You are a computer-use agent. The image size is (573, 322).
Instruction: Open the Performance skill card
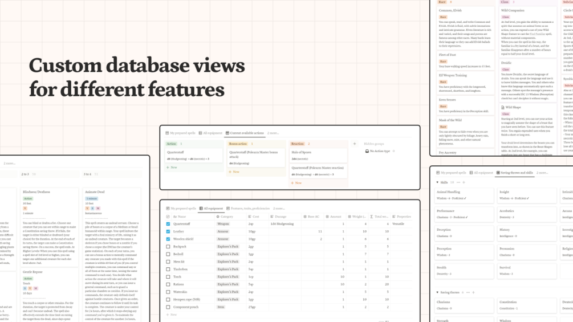click(x=464, y=214)
